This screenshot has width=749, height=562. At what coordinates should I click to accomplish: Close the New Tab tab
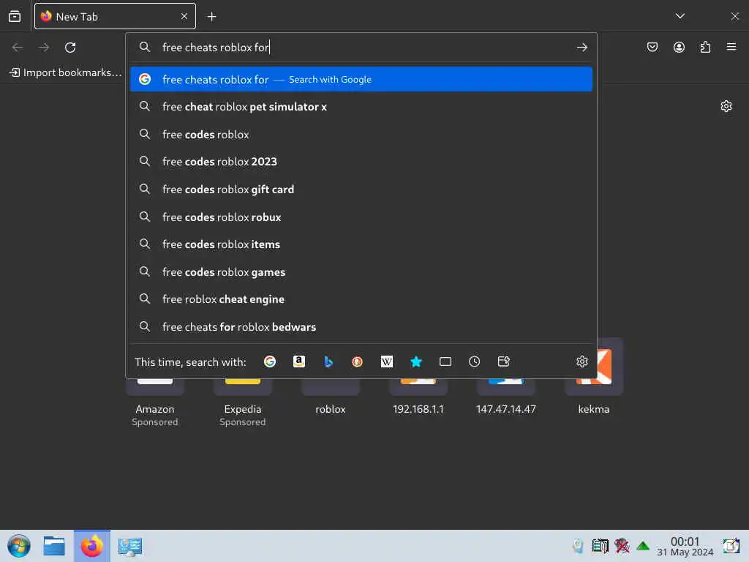(x=184, y=16)
